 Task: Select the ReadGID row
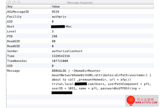(80, 41)
